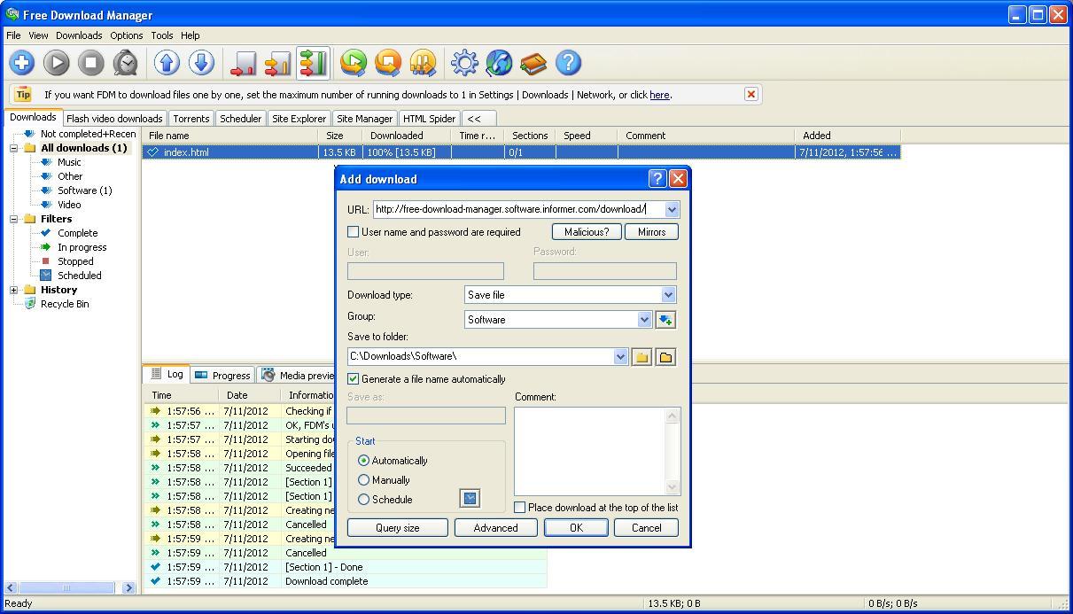Open the Scheduler alarm clock icon

125,63
